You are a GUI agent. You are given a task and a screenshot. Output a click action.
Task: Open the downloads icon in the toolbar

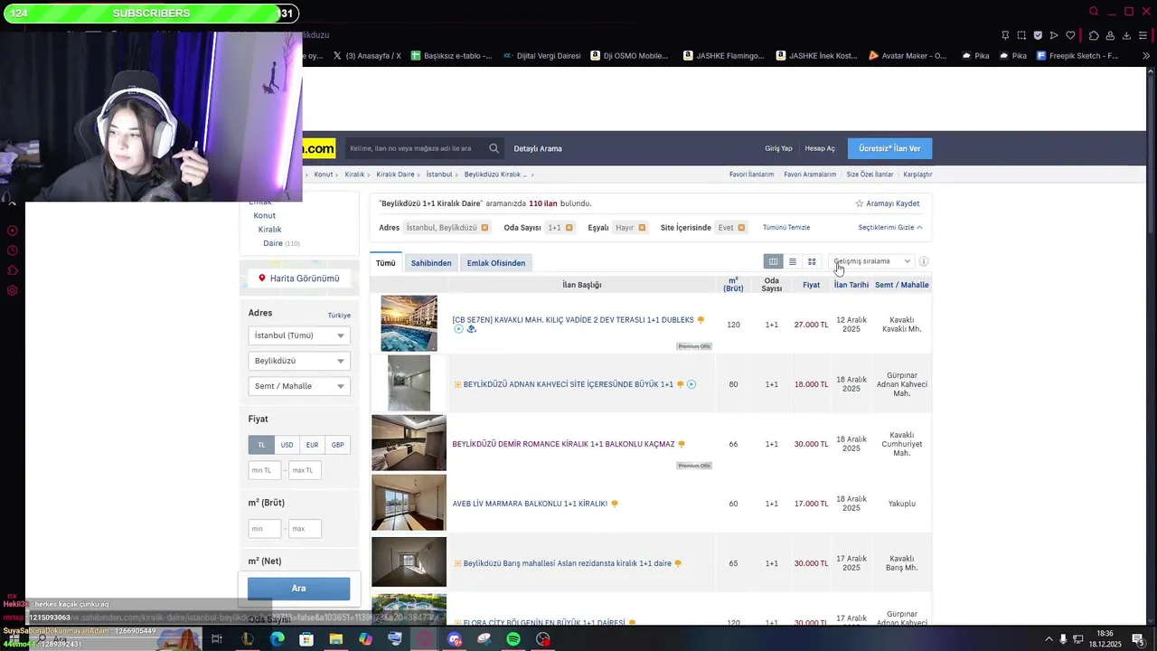(1126, 35)
